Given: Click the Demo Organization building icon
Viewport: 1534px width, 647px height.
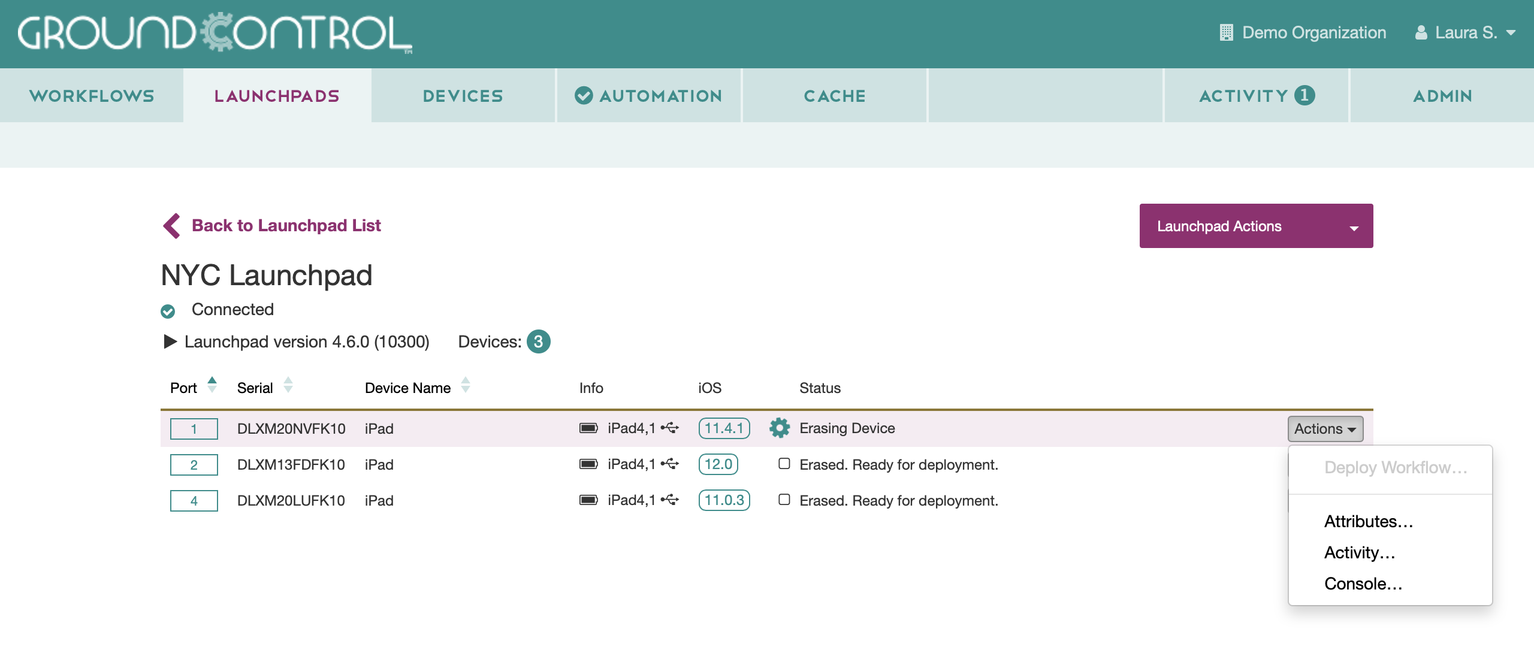Looking at the screenshot, I should (1226, 32).
